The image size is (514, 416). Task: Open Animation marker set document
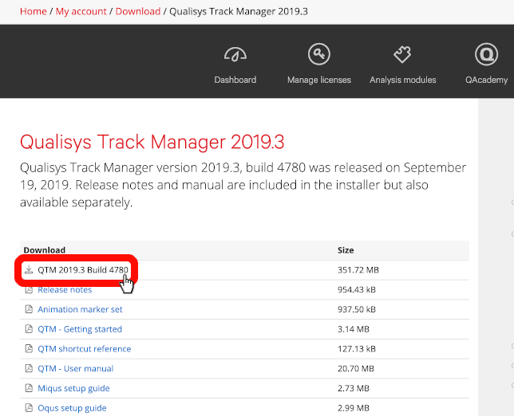click(80, 309)
